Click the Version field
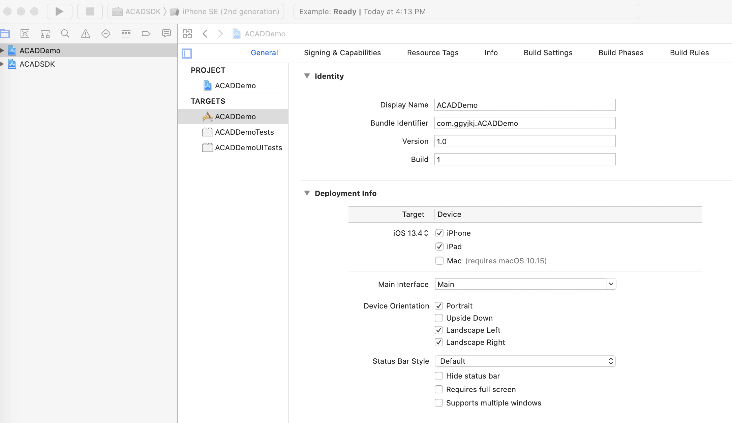This screenshot has width=732, height=423. [525, 141]
